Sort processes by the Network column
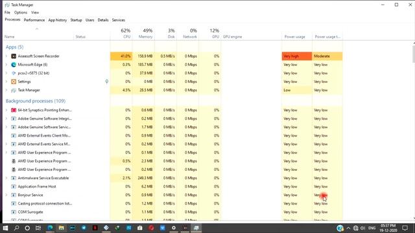Image resolution: width=415 pixels, height=233 pixels. [x=187, y=34]
